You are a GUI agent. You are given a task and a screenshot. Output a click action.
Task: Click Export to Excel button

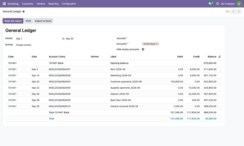[x=43, y=21]
